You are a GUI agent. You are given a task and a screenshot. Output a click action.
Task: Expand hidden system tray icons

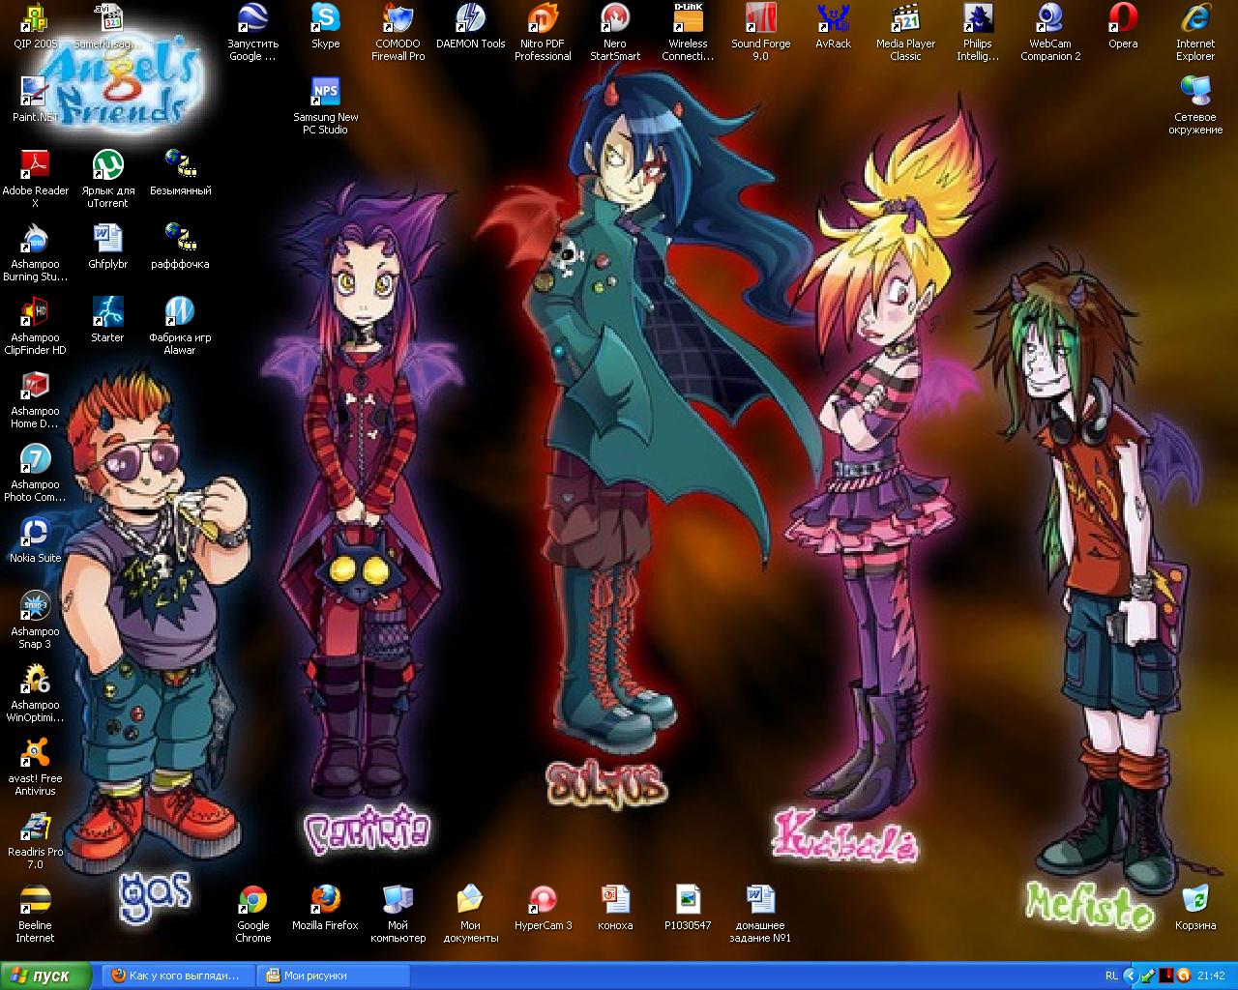[1132, 975]
